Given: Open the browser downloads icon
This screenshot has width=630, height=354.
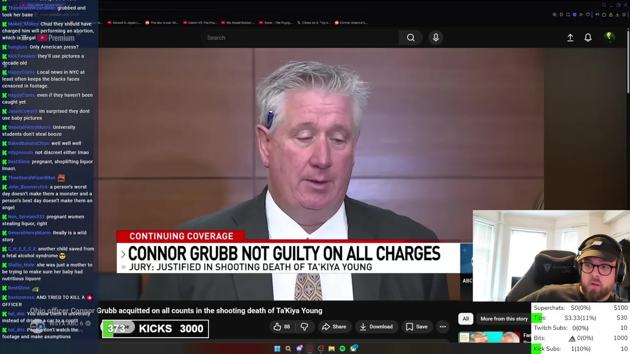Looking at the screenshot, I should coord(617,15).
